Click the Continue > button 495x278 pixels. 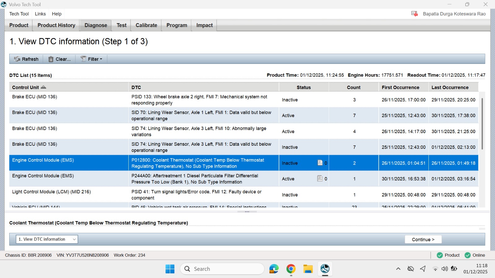(x=423, y=239)
